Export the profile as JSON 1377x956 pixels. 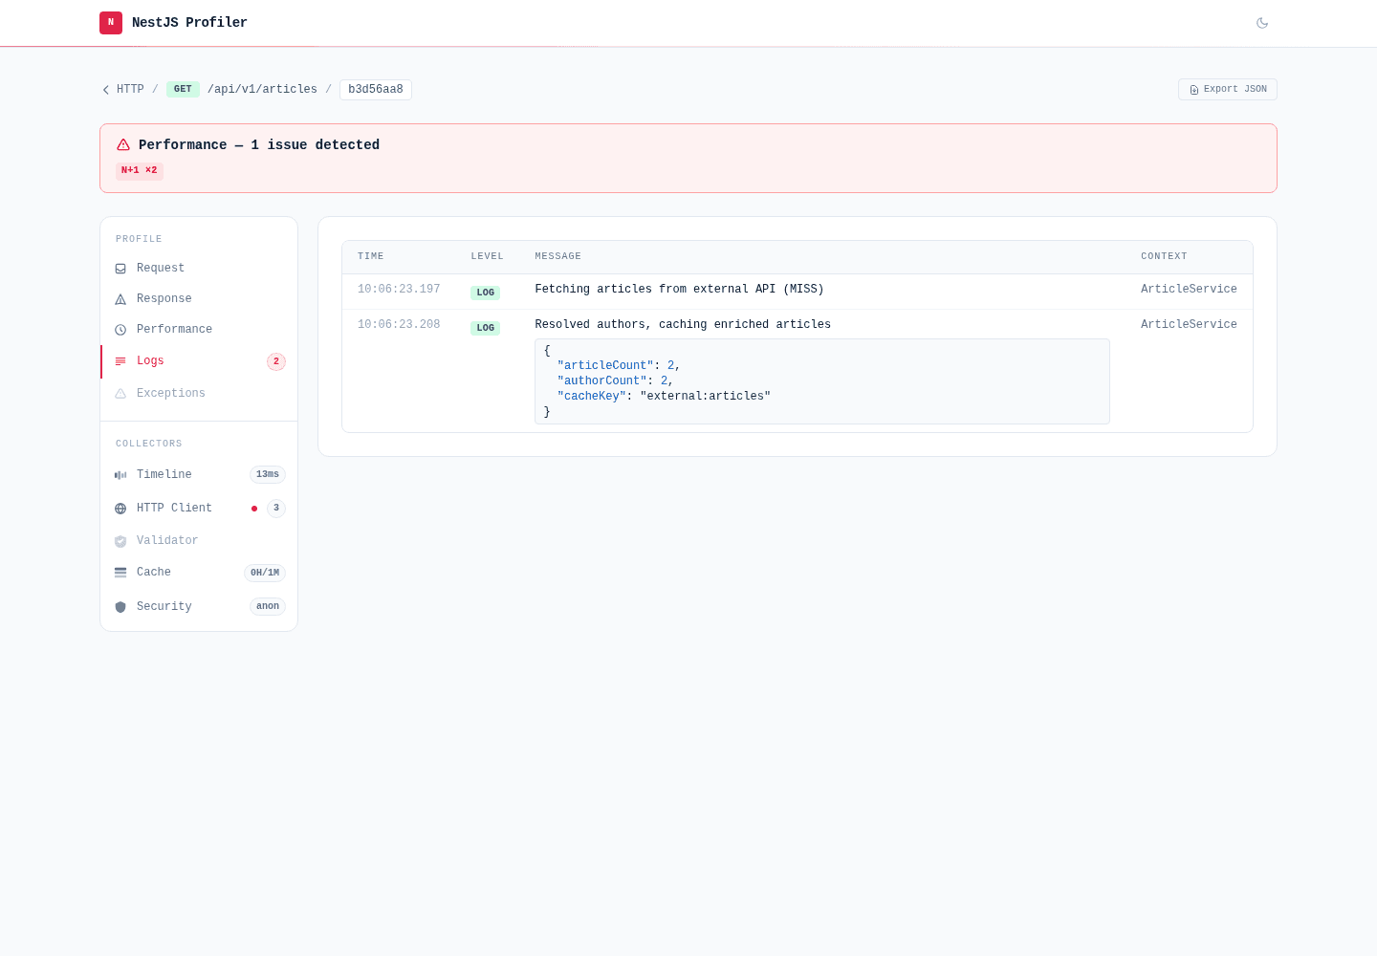coord(1228,90)
